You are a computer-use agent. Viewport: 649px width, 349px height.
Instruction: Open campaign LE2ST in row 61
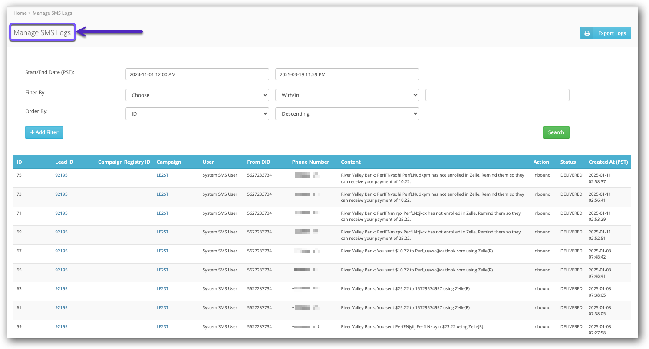coord(162,308)
